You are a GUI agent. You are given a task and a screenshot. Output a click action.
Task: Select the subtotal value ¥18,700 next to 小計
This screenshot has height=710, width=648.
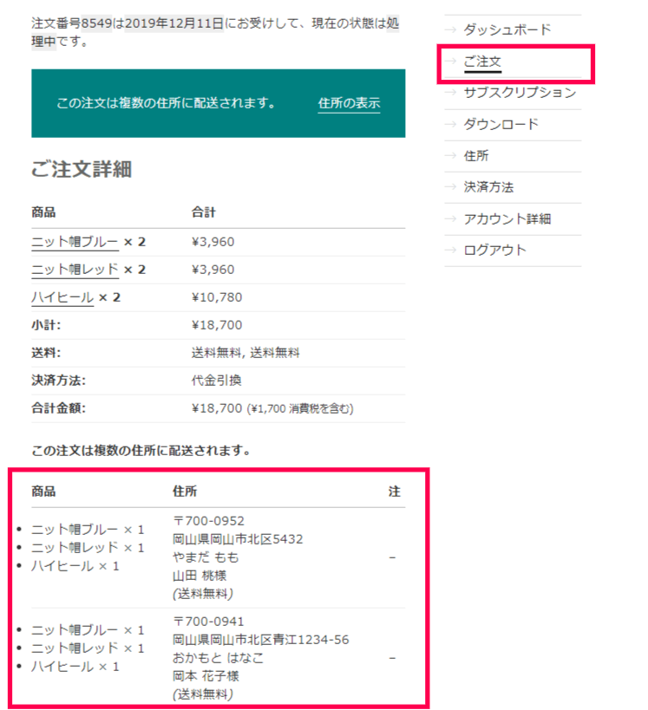click(x=217, y=325)
